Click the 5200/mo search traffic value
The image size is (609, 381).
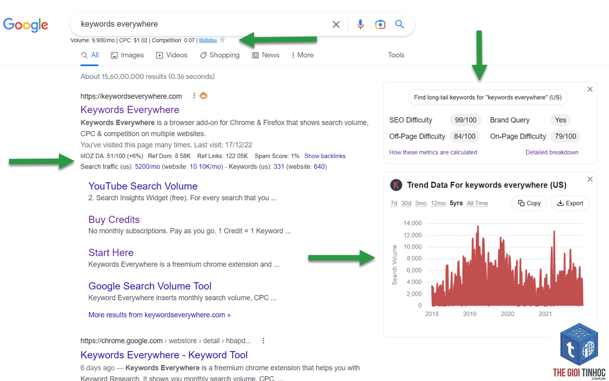pos(148,167)
